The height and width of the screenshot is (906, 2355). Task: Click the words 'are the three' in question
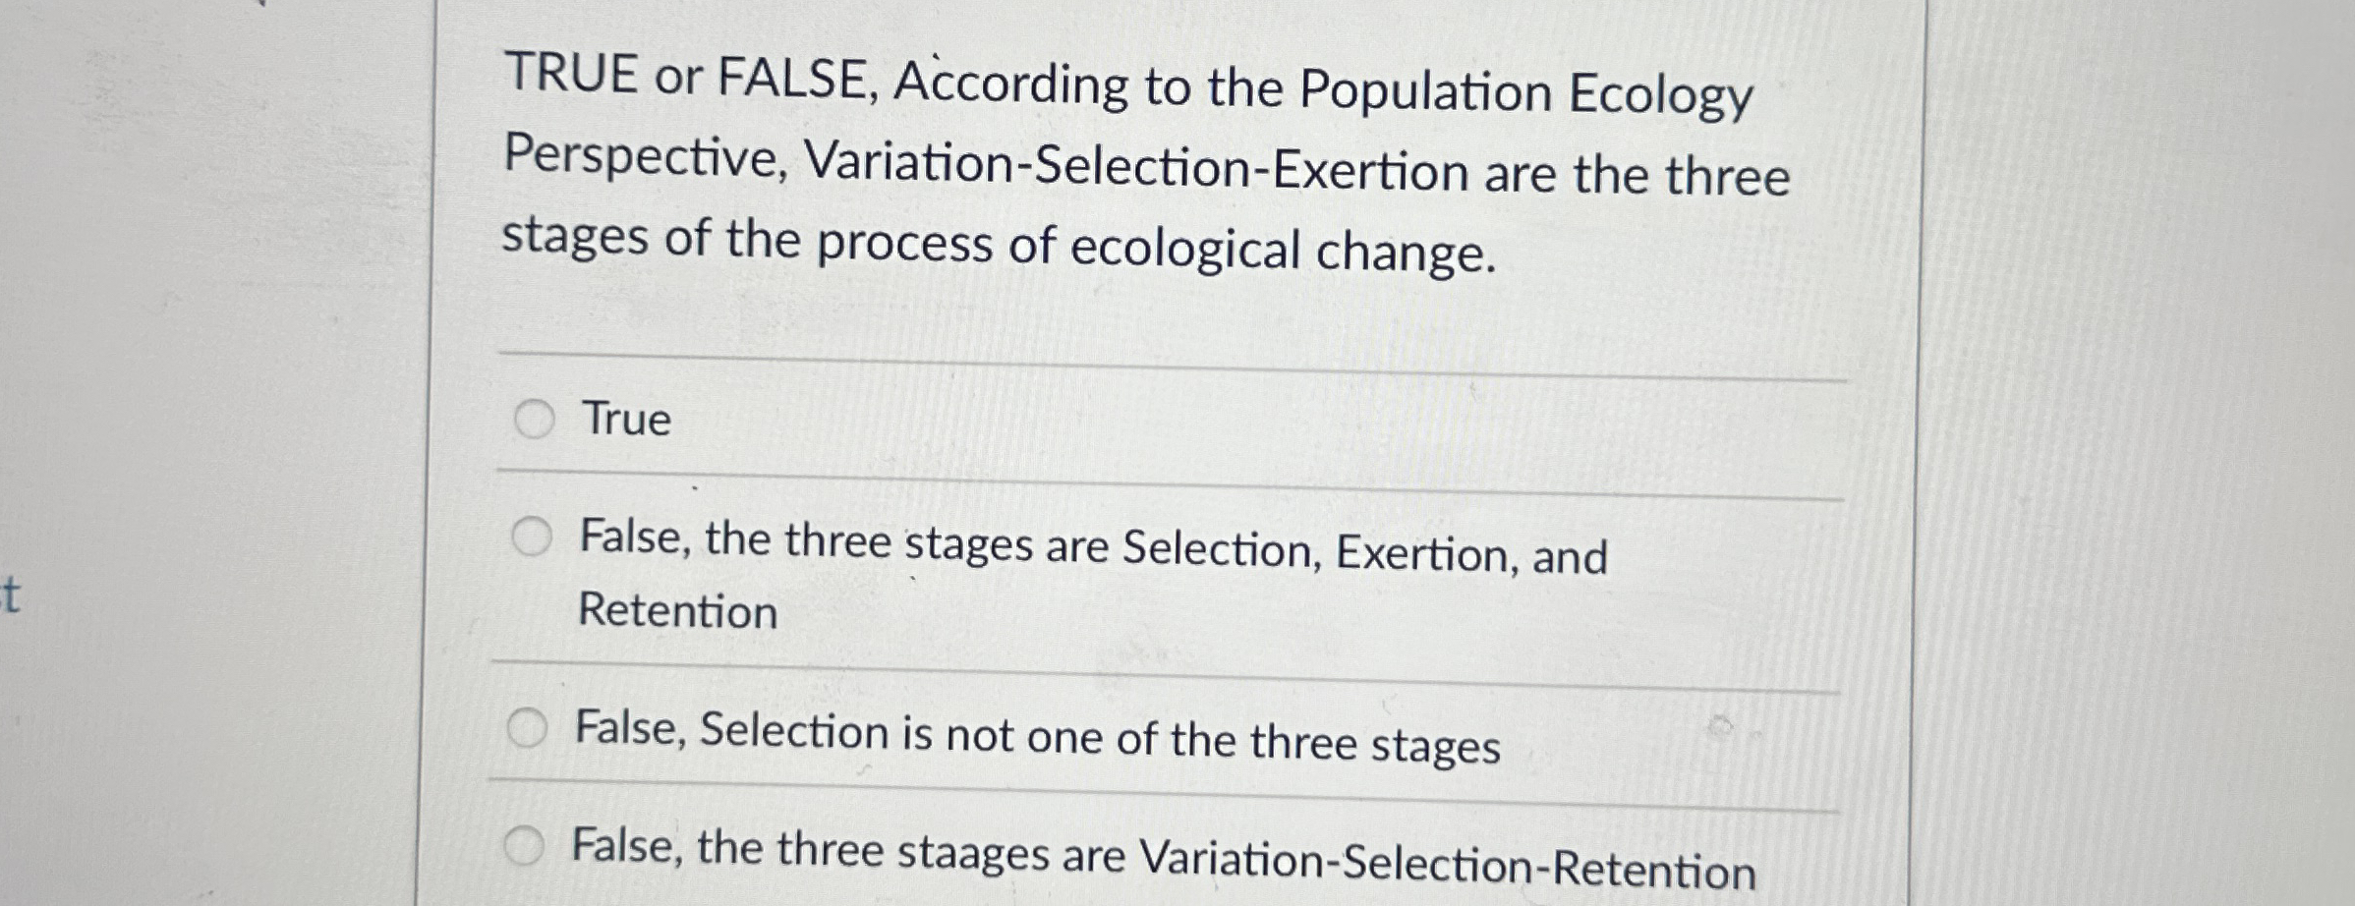1636,177
